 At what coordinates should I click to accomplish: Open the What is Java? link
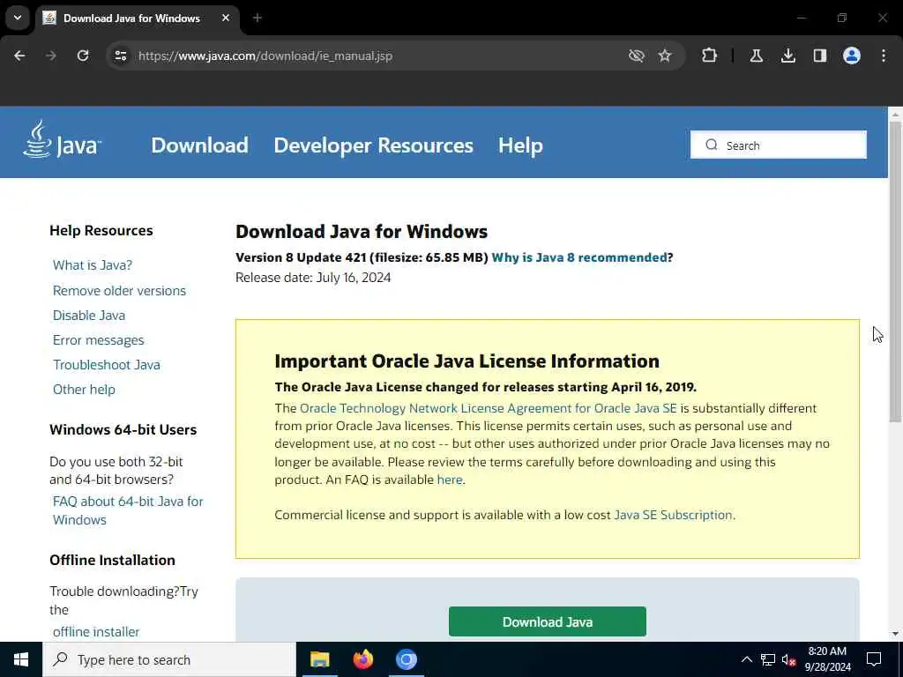coord(93,265)
